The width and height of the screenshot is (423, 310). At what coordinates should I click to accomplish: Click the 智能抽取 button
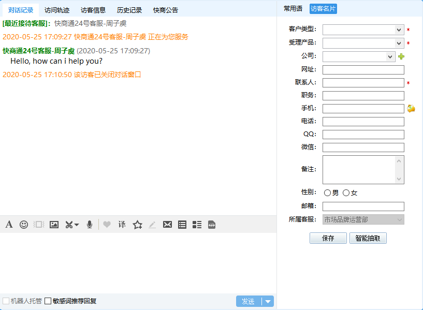368,239
